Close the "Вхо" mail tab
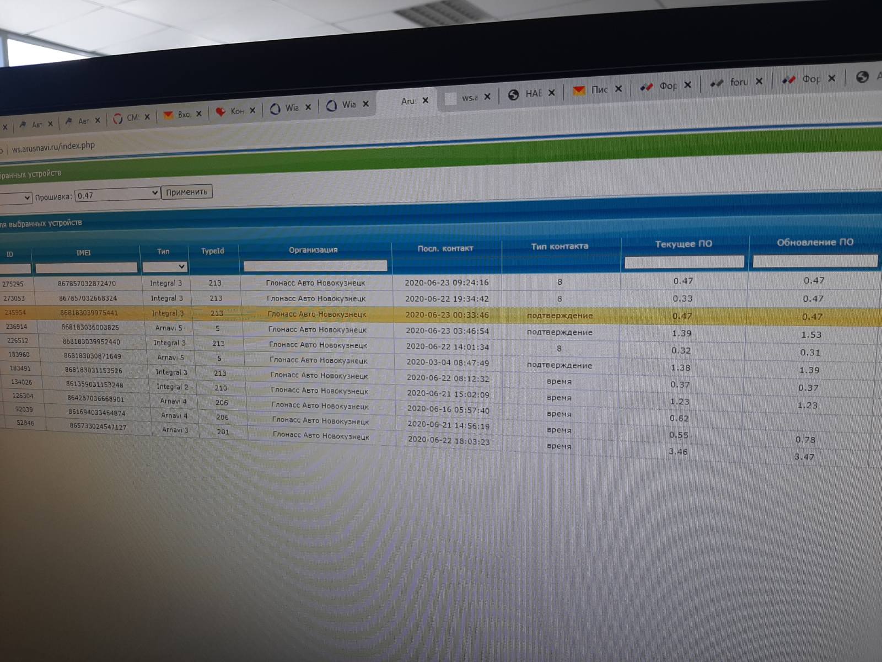Viewport: 882px width, 662px height. coord(198,114)
